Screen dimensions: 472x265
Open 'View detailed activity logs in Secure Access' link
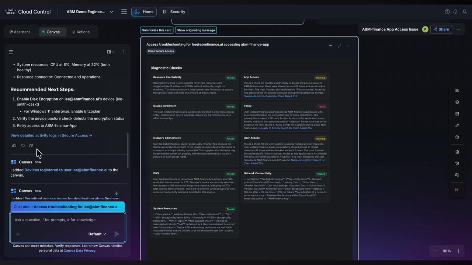pos(51,135)
